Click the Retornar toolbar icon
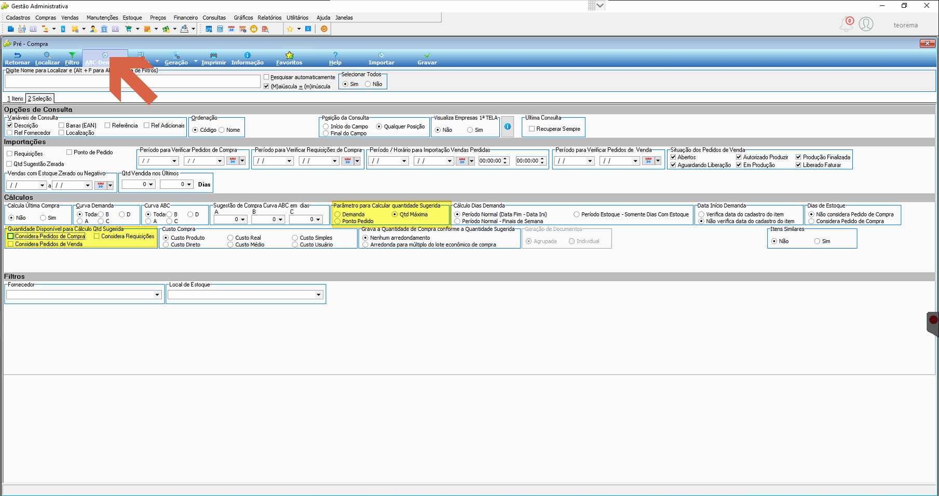Screen dimensions: 939x496 (x=17, y=58)
